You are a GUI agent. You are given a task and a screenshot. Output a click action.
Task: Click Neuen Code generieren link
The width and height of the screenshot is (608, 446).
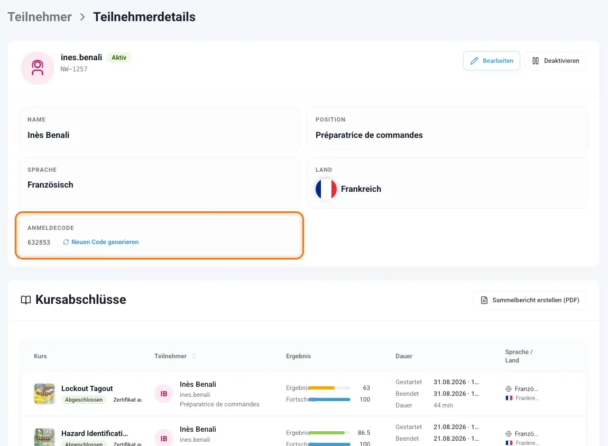pyautogui.click(x=105, y=242)
